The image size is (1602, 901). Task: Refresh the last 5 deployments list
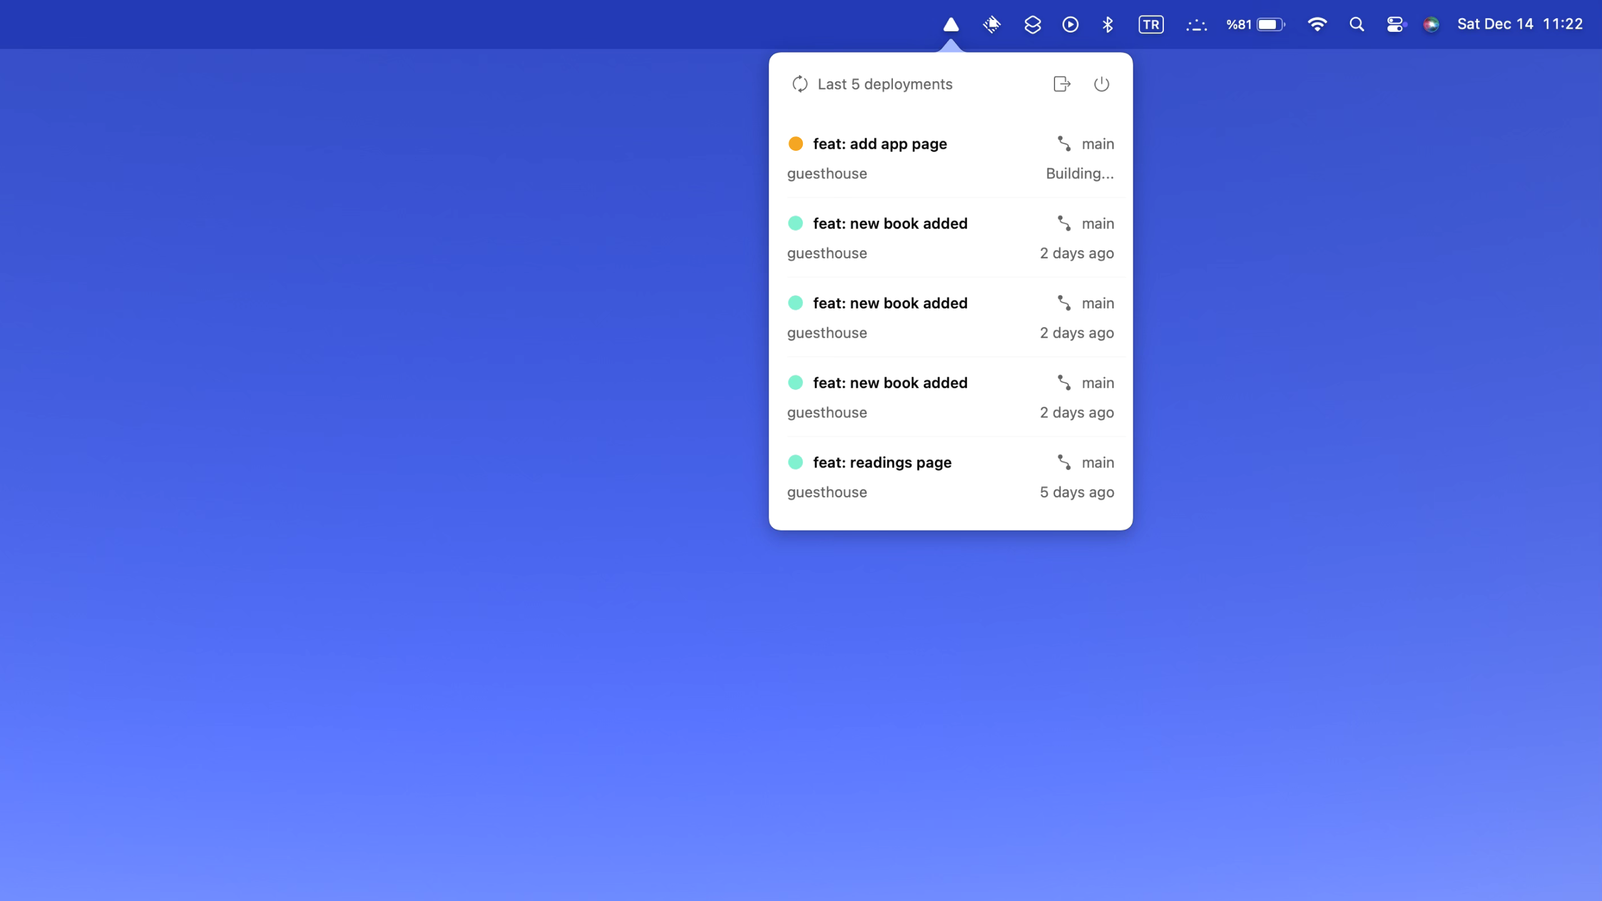(x=800, y=84)
